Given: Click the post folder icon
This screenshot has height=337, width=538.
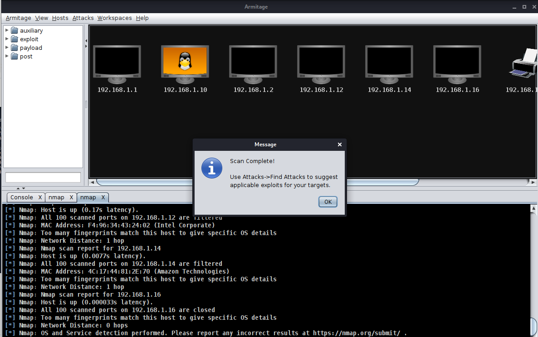Looking at the screenshot, I should (x=15, y=56).
